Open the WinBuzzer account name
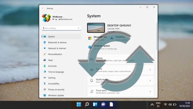This screenshot has height=109, width=193. click(58, 17)
